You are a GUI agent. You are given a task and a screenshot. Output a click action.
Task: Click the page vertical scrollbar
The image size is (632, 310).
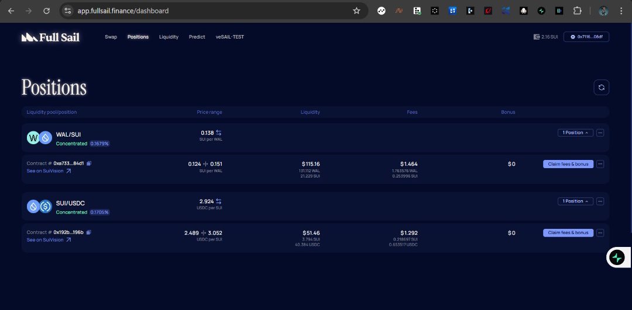tap(630, 128)
